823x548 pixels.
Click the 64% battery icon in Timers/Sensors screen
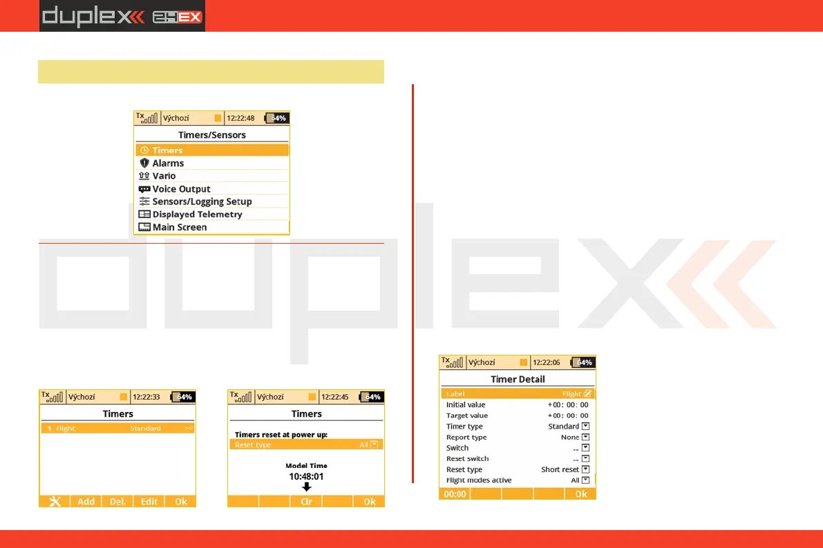[276, 118]
